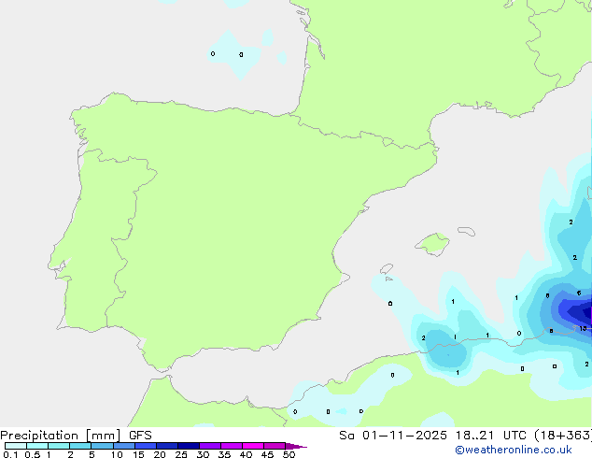Click the 40–45 mm magenta legend swatch
592x458 pixels.
click(x=253, y=446)
